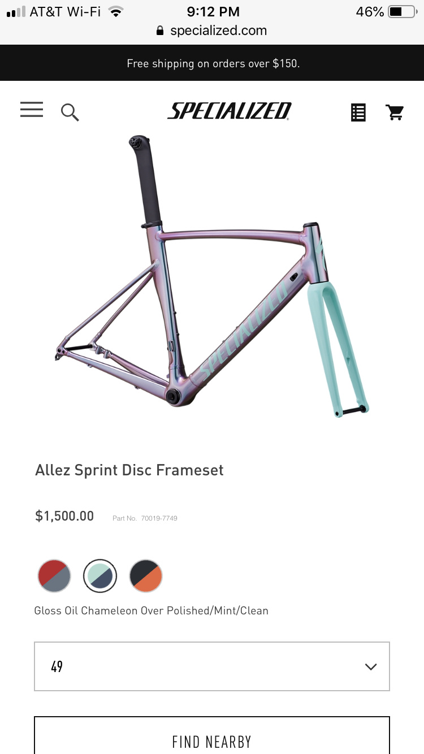424x754 pixels.
Task: Tap the Allez Sprint frameset product image
Action: [212, 277]
